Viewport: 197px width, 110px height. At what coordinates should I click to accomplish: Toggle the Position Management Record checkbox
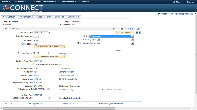[x=34, y=64]
